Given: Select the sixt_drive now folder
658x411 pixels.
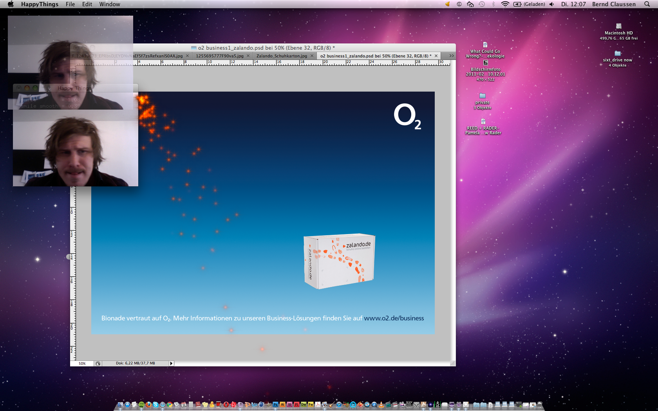Looking at the screenshot, I should [618, 54].
